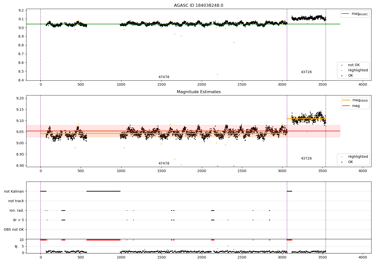Select the red mag legend line

[346, 106]
